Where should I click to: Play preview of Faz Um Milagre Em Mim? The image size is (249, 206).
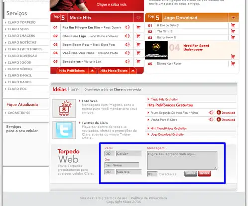tap(127, 27)
